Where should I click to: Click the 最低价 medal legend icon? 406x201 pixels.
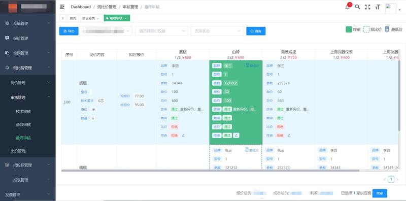pyautogui.click(x=387, y=29)
